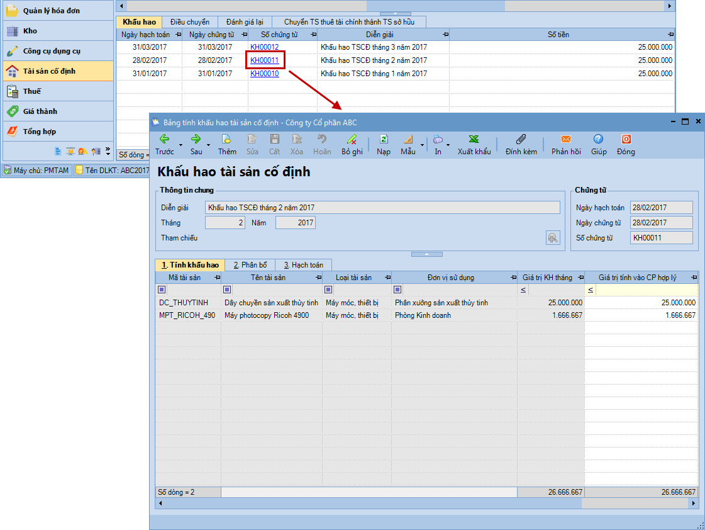Viewport: 705px width, 530px height.
Task: Toggle filter box under Đơn vị sử dụng column
Action: coord(397,290)
